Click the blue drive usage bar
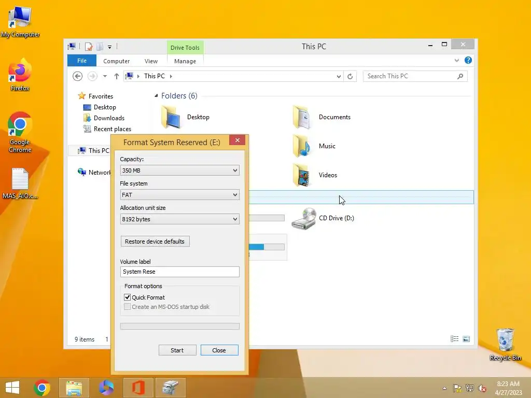The height and width of the screenshot is (398, 531). 267,247
